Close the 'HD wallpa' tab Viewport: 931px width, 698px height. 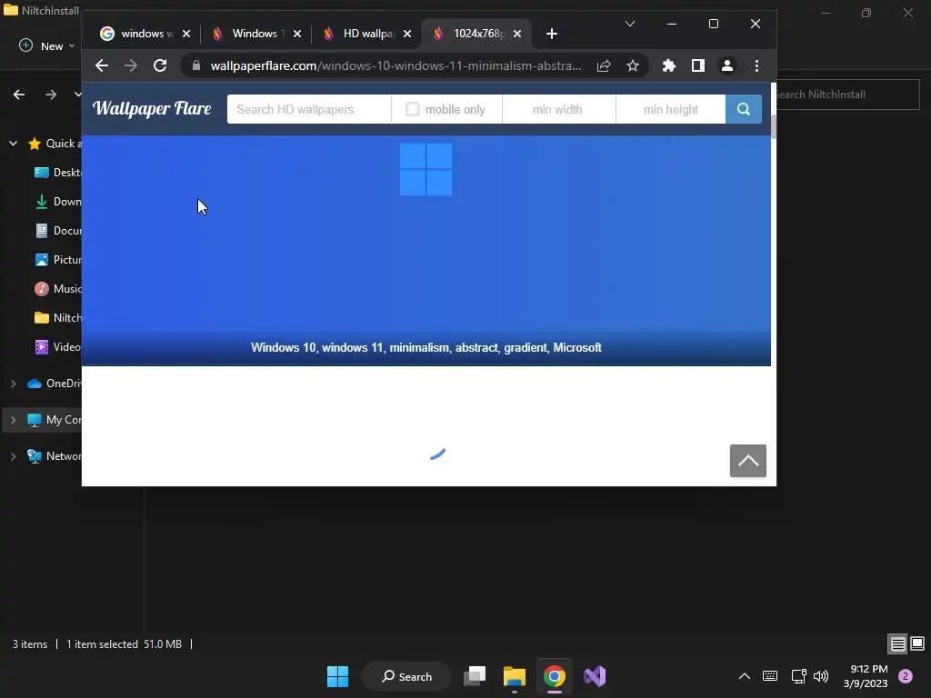(407, 34)
